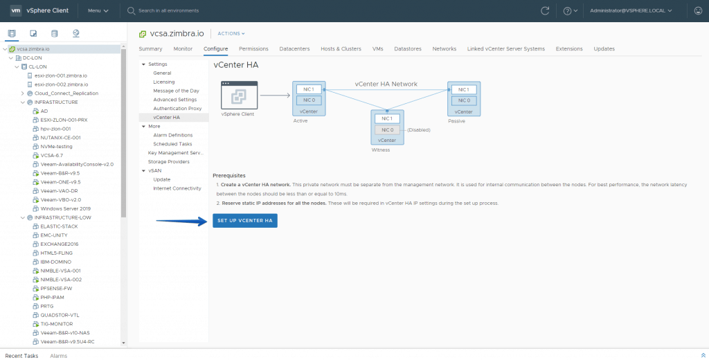Open the Internet Connectivity page

(177, 188)
